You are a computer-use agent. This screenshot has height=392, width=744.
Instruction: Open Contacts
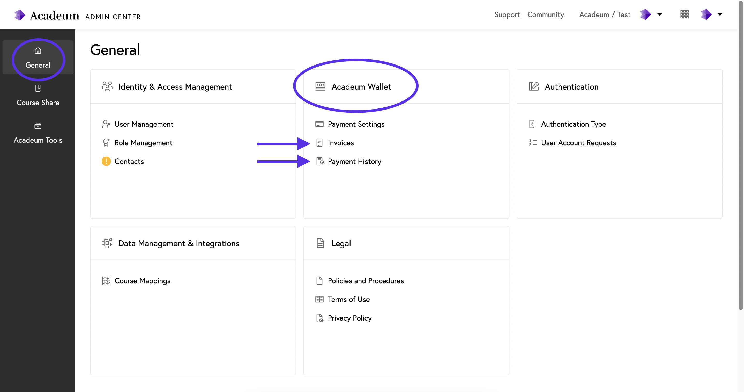click(x=129, y=161)
